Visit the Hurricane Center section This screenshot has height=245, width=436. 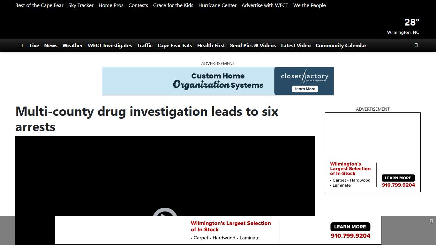217,5
